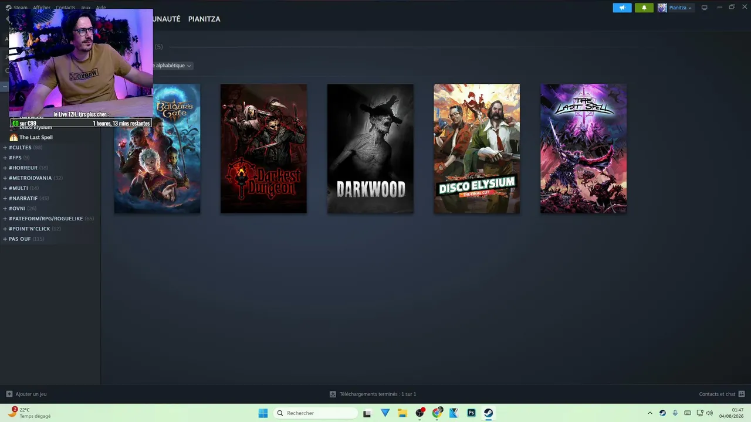Open the weather widget on taskbar
The width and height of the screenshot is (751, 422).
pyautogui.click(x=29, y=413)
